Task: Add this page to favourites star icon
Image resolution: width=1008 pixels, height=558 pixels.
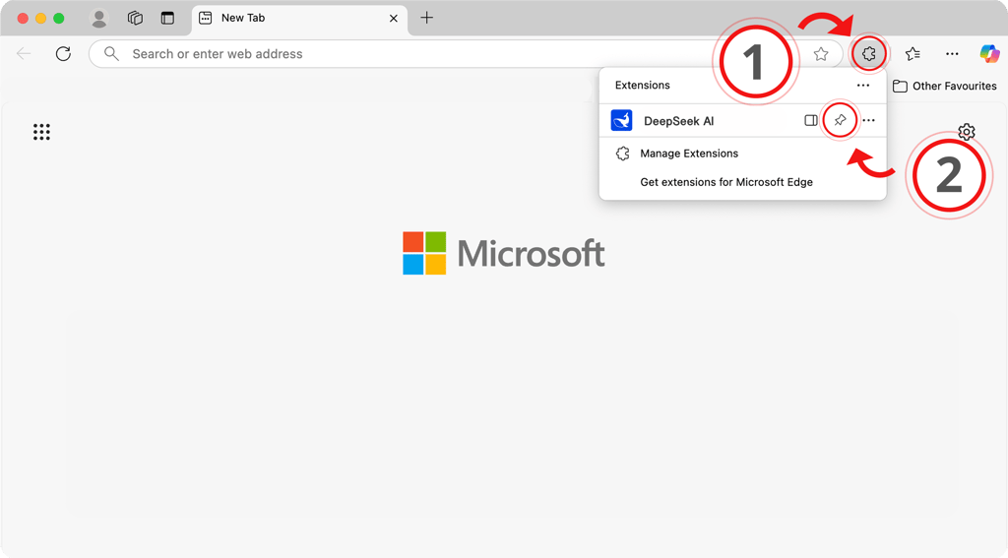Action: [x=820, y=54]
